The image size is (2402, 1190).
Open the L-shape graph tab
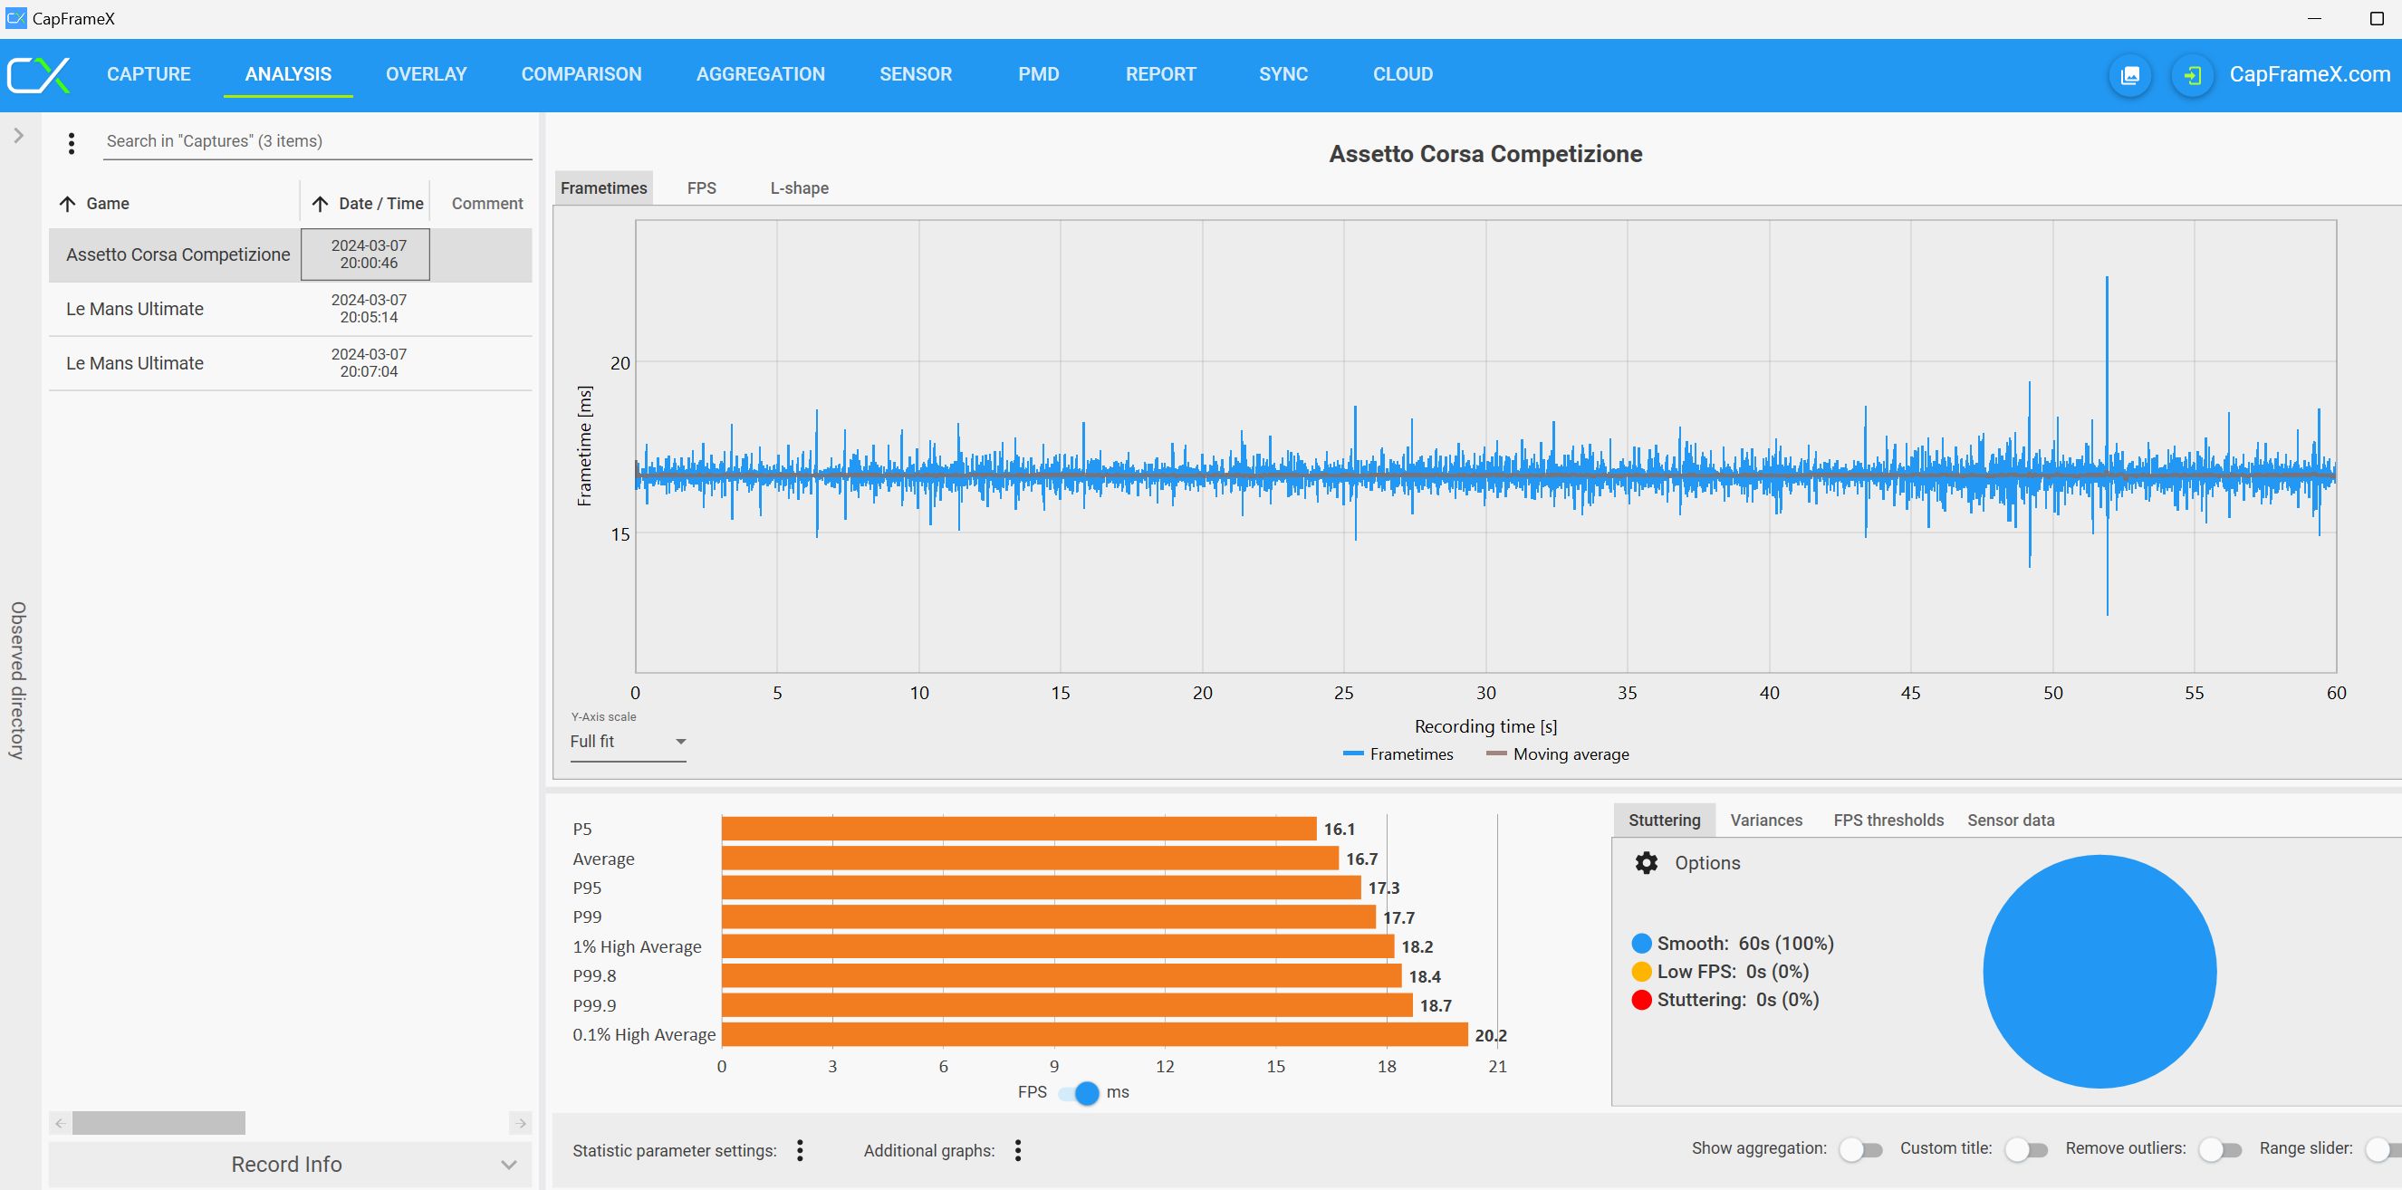click(799, 188)
